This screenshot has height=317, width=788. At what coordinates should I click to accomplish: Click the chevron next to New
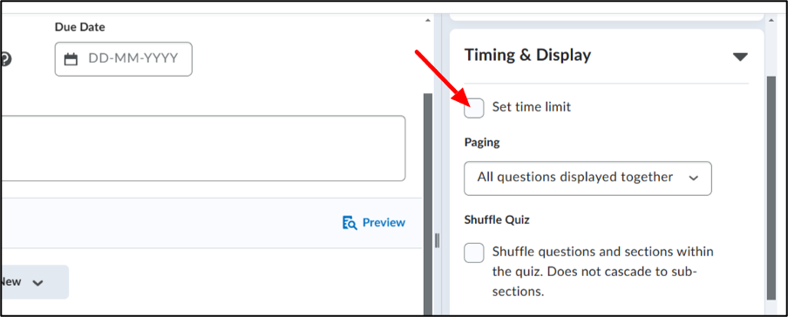(x=37, y=283)
